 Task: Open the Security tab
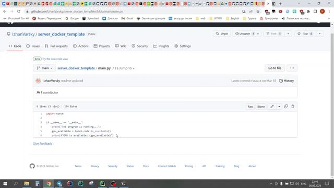point(140,46)
